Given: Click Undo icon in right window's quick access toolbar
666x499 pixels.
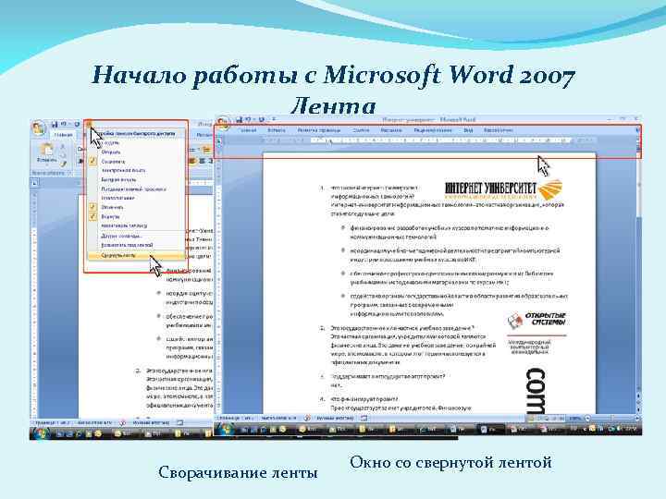Looking at the screenshot, I should (x=249, y=119).
